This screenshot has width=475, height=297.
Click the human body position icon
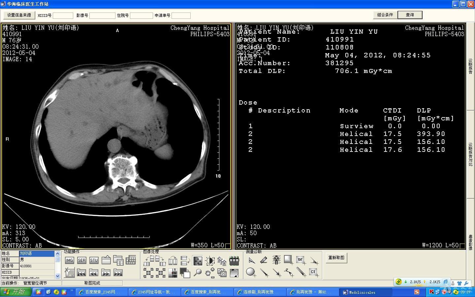click(x=276, y=260)
